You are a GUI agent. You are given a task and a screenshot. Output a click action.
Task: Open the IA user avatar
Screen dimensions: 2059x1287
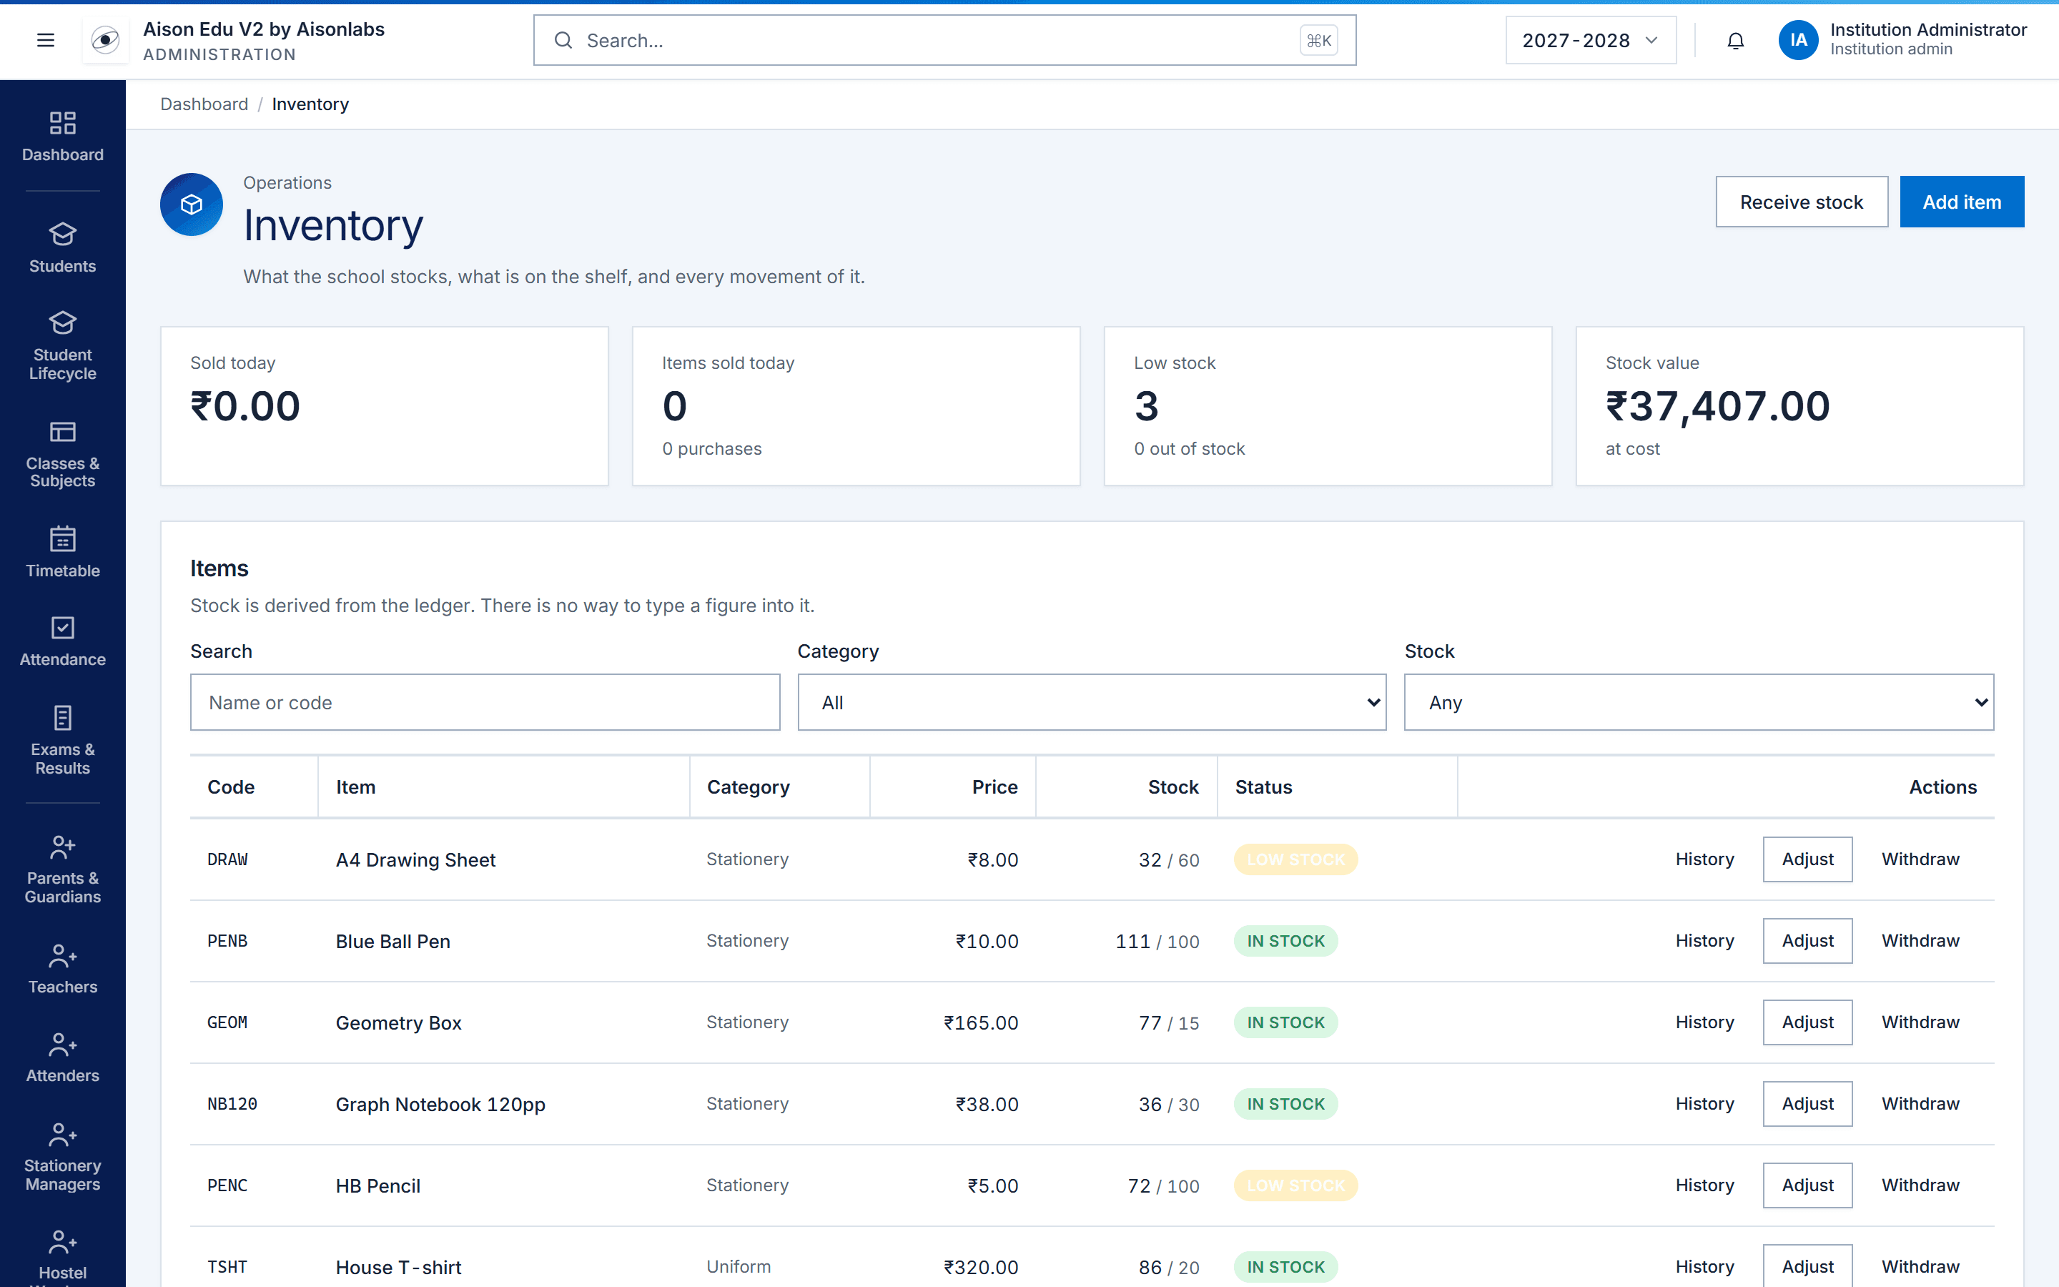[1798, 40]
